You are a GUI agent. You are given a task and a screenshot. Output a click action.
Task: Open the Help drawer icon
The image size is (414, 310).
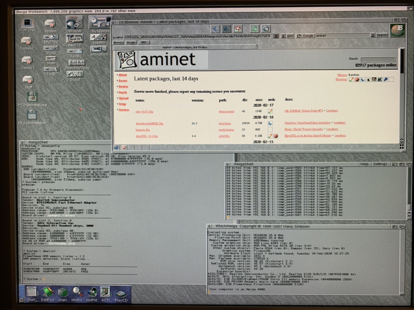tap(51, 71)
